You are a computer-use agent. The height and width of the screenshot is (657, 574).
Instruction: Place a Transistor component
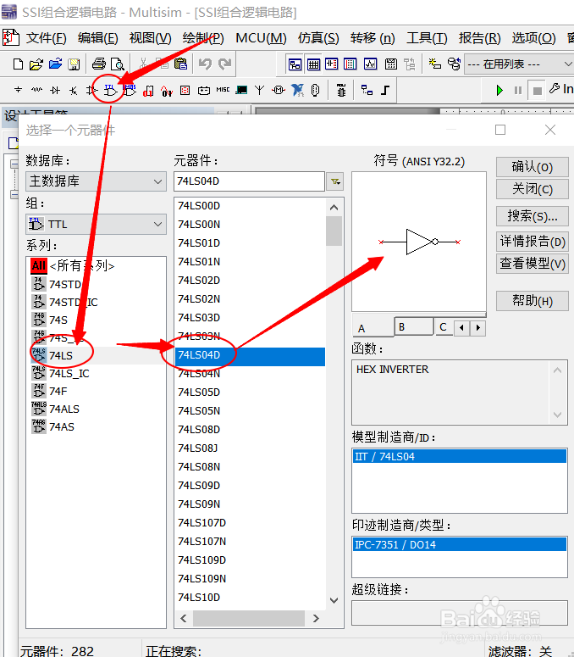click(x=73, y=90)
